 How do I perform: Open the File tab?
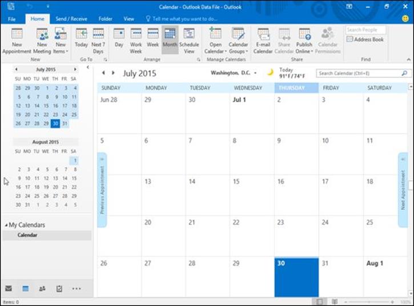[x=11, y=19]
